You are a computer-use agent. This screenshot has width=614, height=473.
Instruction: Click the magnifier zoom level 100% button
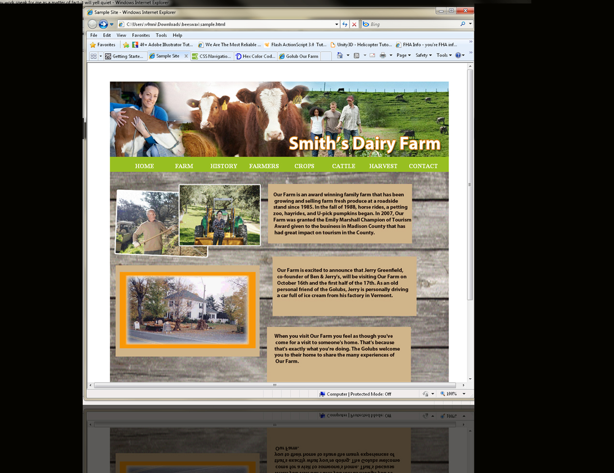tap(449, 394)
